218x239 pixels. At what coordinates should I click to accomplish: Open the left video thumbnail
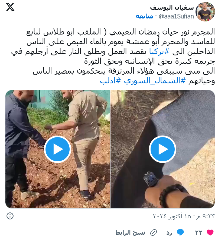tap(58, 149)
